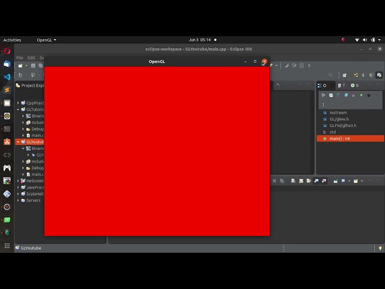385x289 pixels.
Task: Expand the JavaPract project node
Action: (x=18, y=187)
